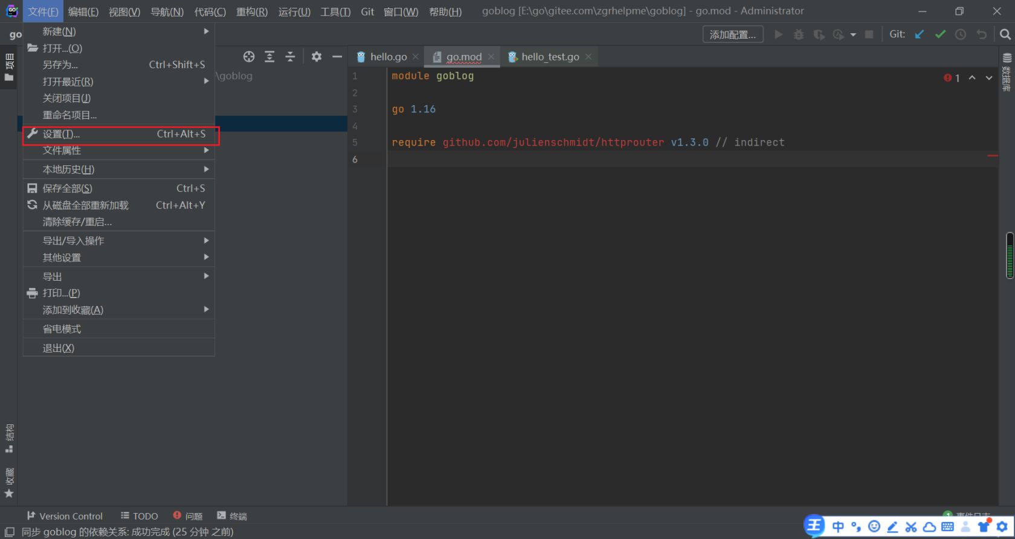Viewport: 1015px width, 539px height.
Task: Click the httprouter require line
Action: [588, 142]
